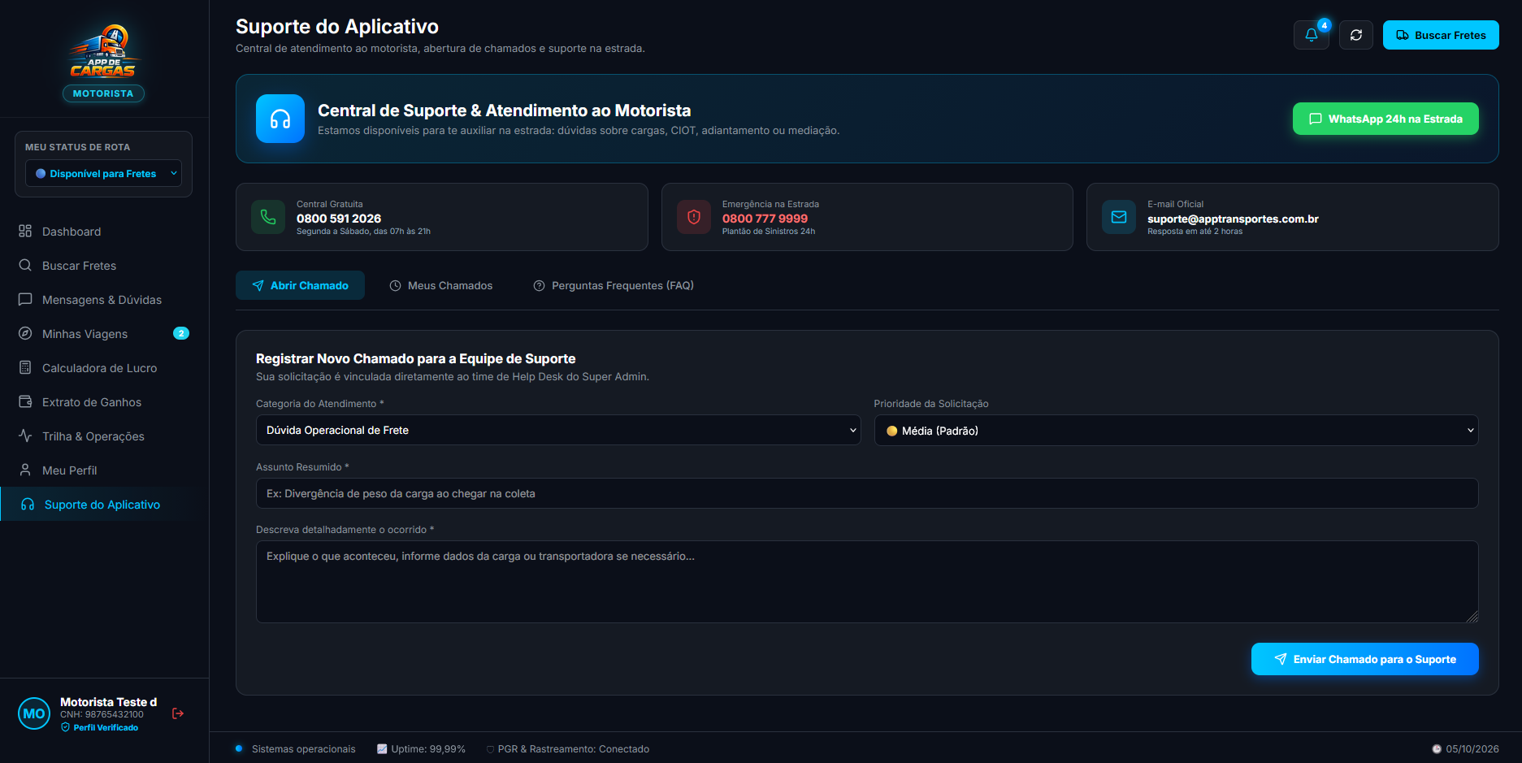Viewport: 1522px width, 763px height.
Task: Click the envelope icon for E-mail Oficial
Action: [1119, 217]
